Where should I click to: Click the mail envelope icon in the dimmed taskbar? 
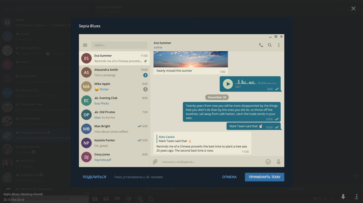(x=106, y=198)
